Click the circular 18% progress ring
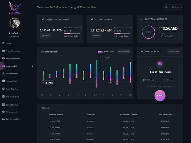The image size is (191, 143). 148,32
